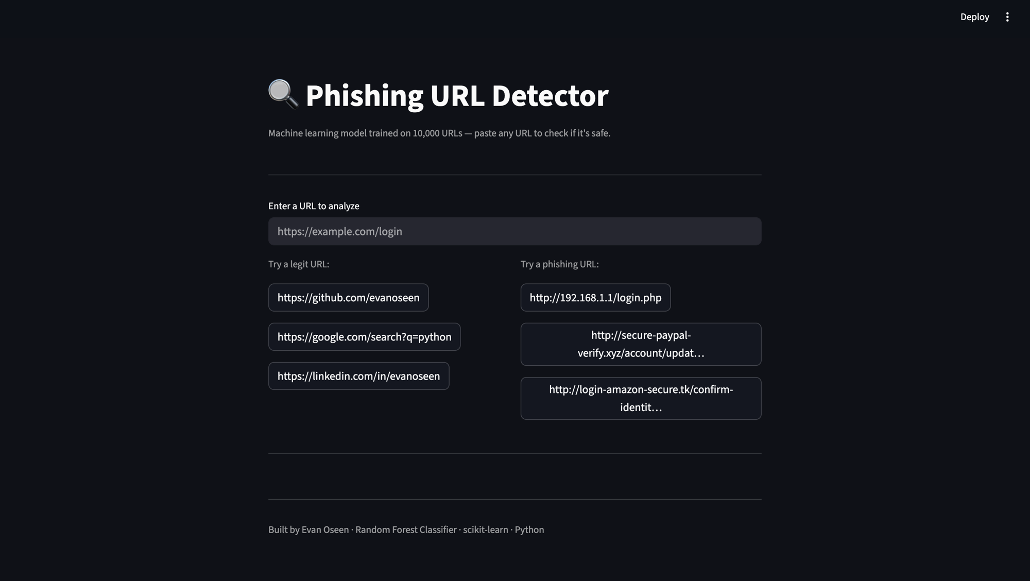
Task: Open the Streamlit app settings menu
Action: [1007, 17]
